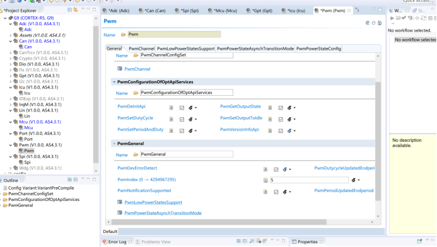The width and height of the screenshot is (437, 247).
Task: Select the Mcu child node in Project Explorer
Action: (x=28, y=127)
